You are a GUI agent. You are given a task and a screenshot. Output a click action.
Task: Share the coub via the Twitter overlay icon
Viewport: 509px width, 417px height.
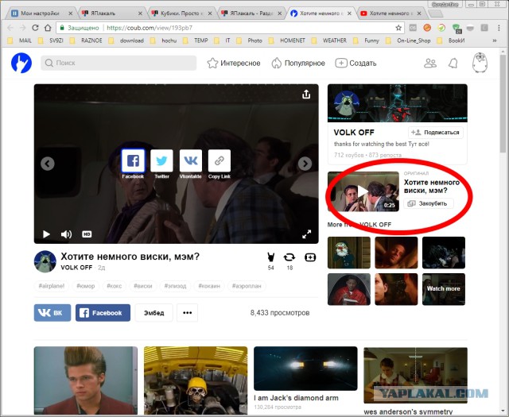[x=161, y=160]
